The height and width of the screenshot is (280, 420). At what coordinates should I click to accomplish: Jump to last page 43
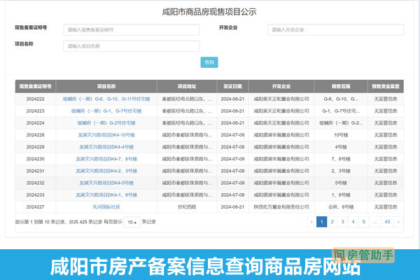tap(387, 222)
